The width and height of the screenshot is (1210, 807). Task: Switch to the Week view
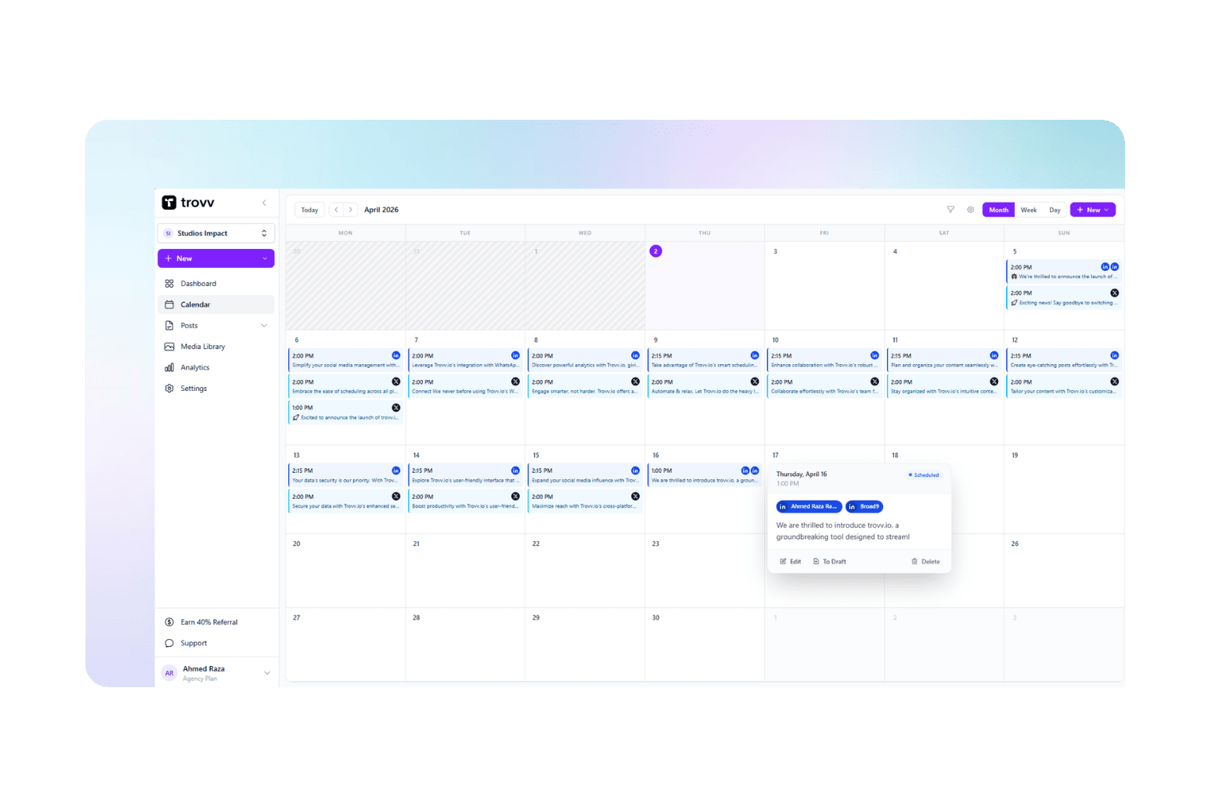(1028, 210)
